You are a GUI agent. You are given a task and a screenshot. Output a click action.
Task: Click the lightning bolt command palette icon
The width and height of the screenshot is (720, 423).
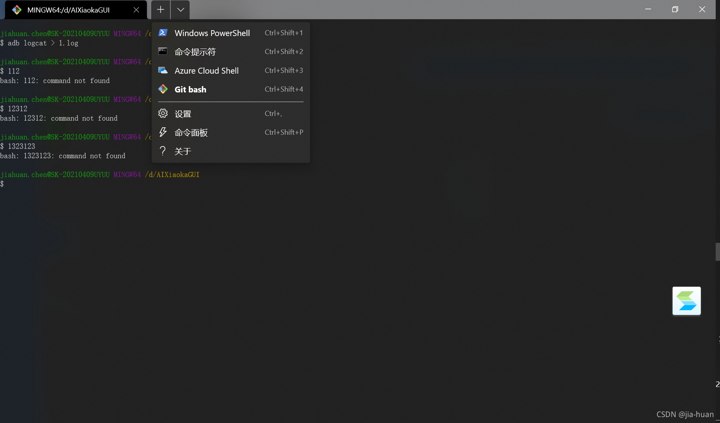click(x=163, y=132)
